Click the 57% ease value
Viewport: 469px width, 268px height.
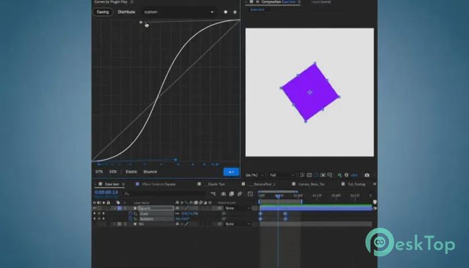[99, 172]
